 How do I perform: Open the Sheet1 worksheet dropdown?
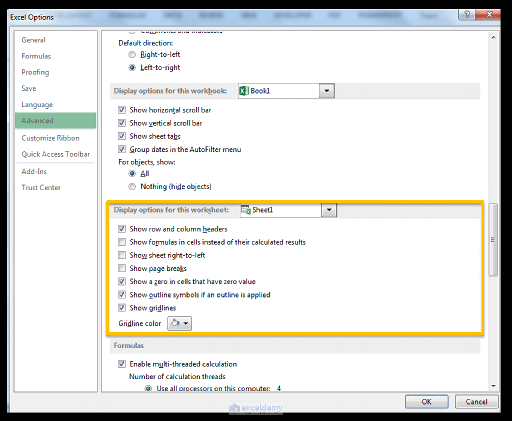pos(329,210)
